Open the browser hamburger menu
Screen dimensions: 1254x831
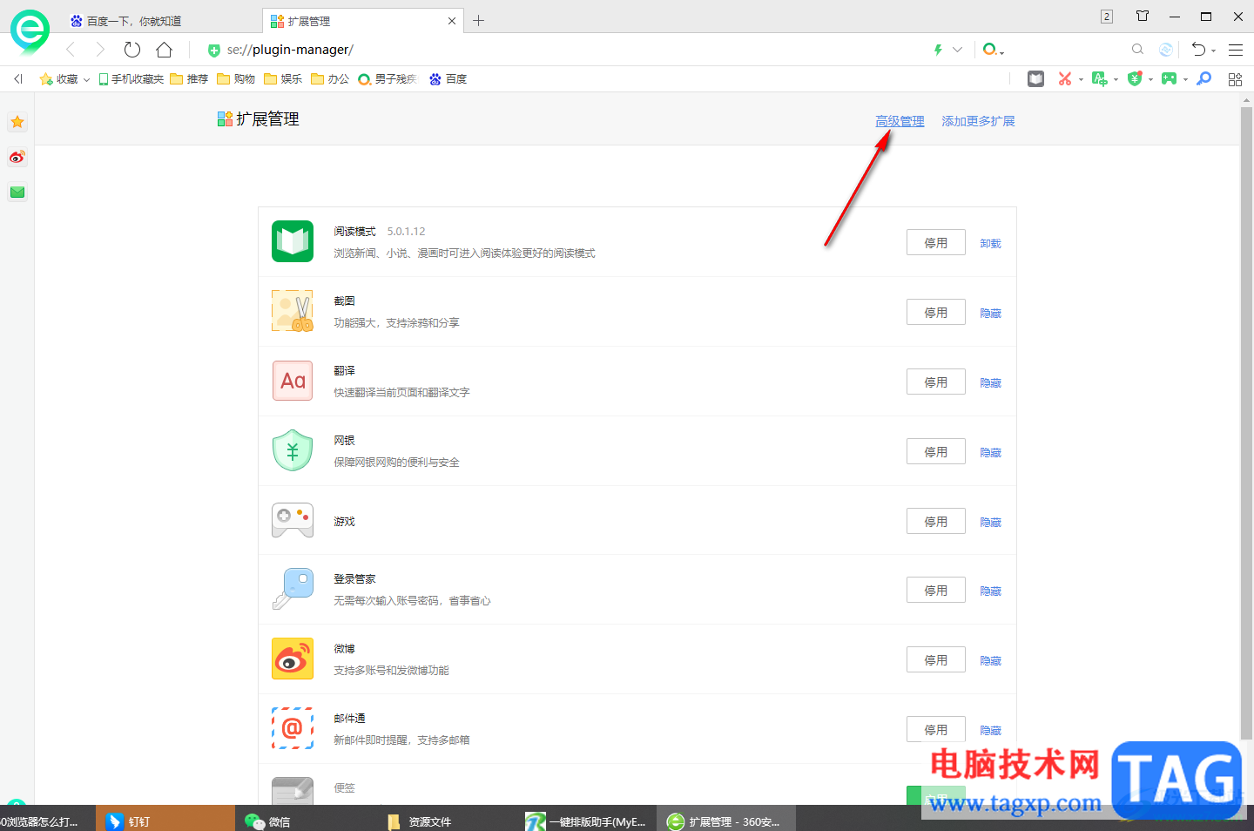coord(1235,50)
